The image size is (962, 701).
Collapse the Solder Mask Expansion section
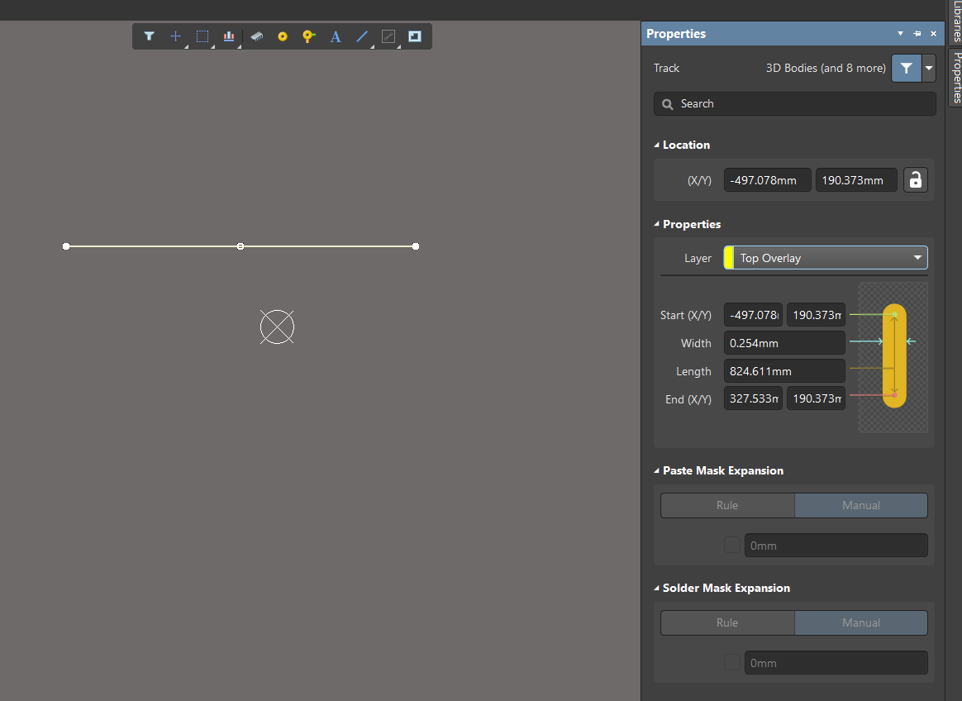click(x=656, y=588)
